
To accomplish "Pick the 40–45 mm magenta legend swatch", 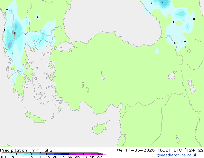I will point(87,154).
